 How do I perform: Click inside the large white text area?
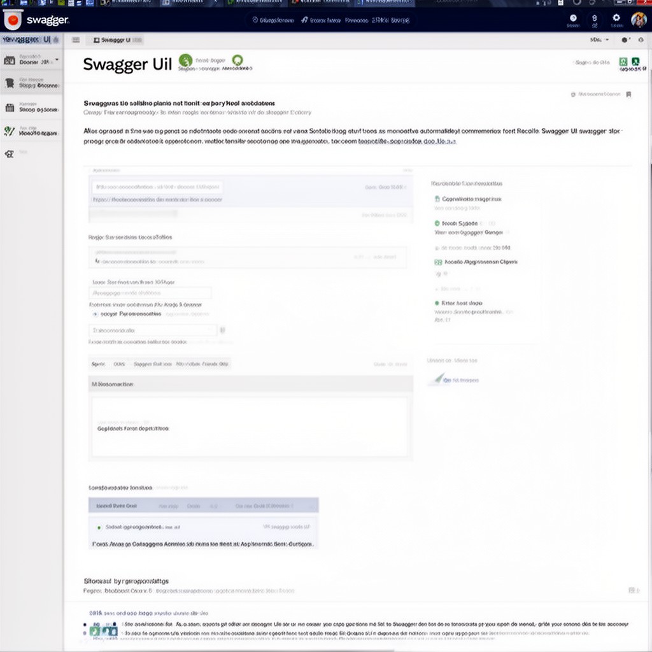[x=250, y=427]
